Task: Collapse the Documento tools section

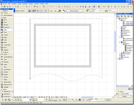Action: point(1,52)
